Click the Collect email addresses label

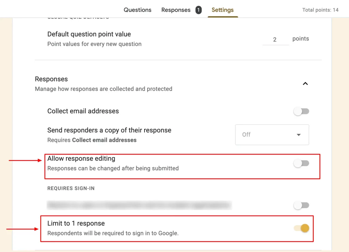coord(83,111)
